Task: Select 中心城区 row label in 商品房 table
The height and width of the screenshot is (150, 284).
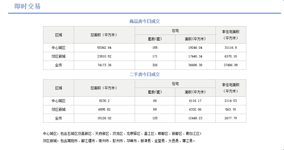Action: (x=58, y=48)
